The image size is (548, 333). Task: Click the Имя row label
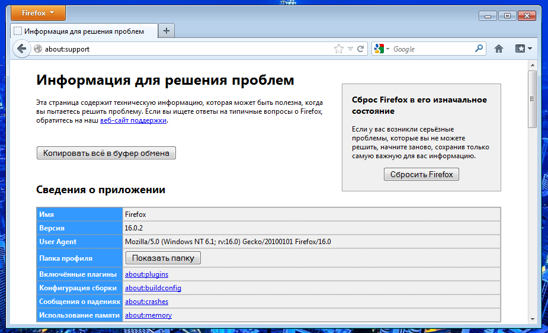pyautogui.click(x=46, y=214)
